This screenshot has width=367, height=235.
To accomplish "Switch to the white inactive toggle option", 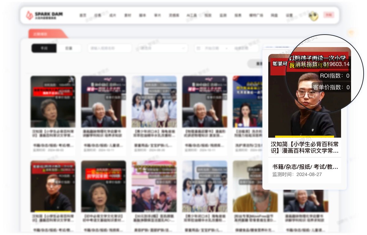I will coord(69,48).
